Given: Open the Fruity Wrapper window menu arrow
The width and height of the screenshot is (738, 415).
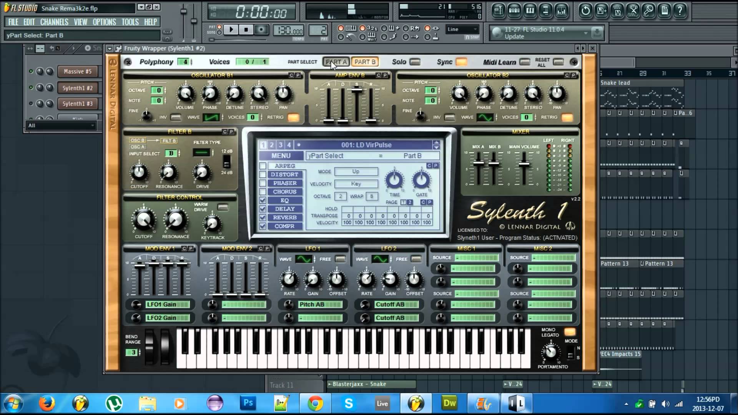Looking at the screenshot, I should 110,48.
